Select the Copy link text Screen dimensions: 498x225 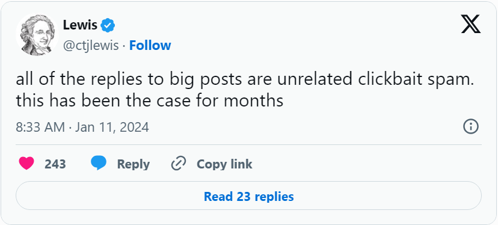(224, 164)
